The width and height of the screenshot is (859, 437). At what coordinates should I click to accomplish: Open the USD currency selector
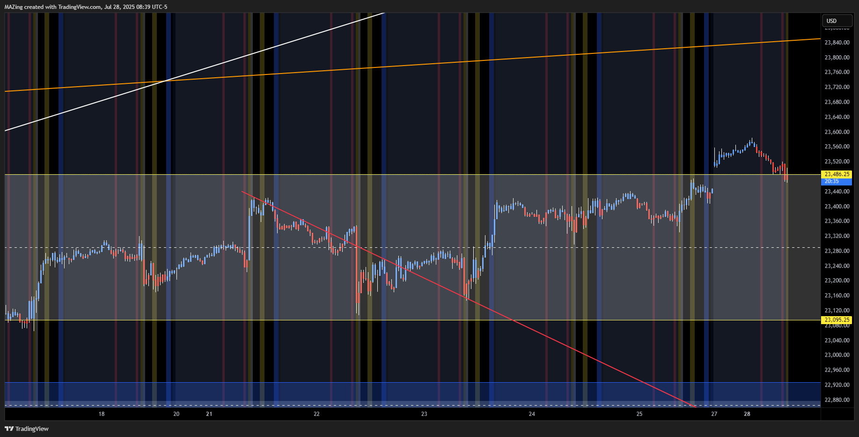[837, 21]
